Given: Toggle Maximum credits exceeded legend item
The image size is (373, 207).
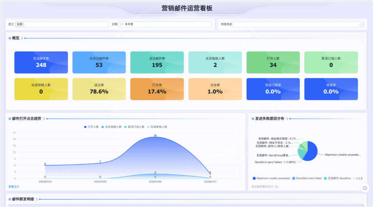Looking at the screenshot, I should click(x=271, y=178).
